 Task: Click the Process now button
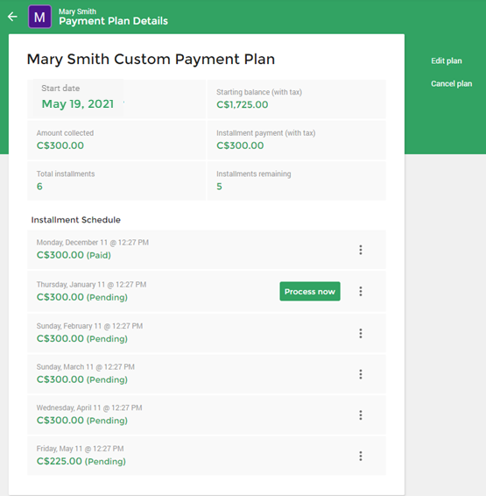pos(310,291)
